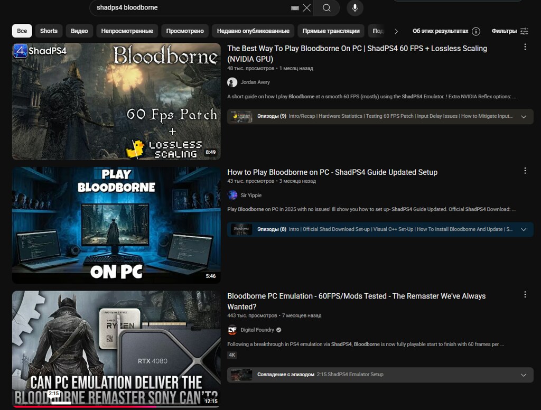The height and width of the screenshot is (410, 541).
Task: Open the on-screen keyboard icon in search box
Action: tap(295, 8)
